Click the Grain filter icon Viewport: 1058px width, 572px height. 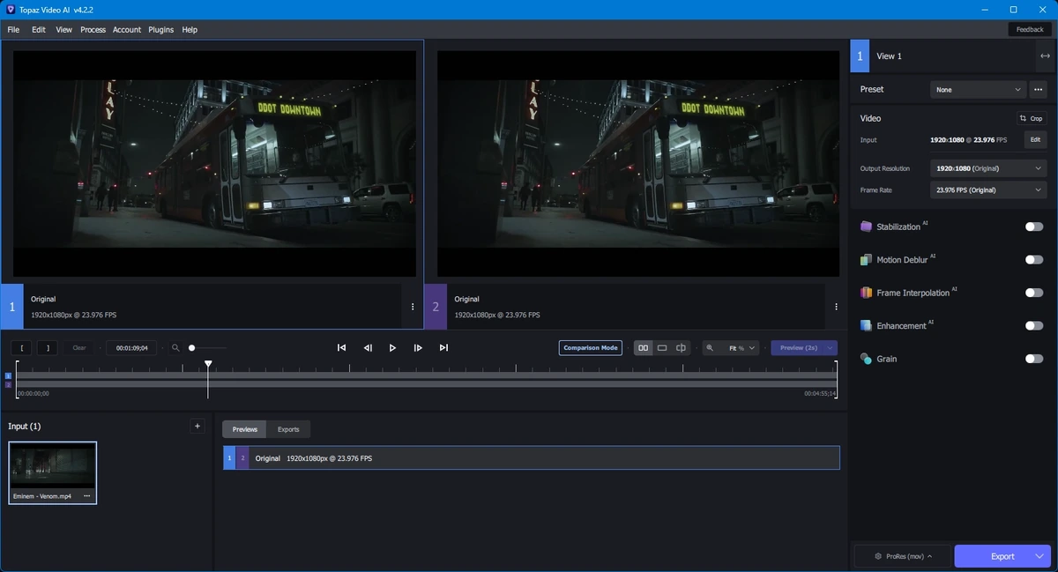(866, 359)
